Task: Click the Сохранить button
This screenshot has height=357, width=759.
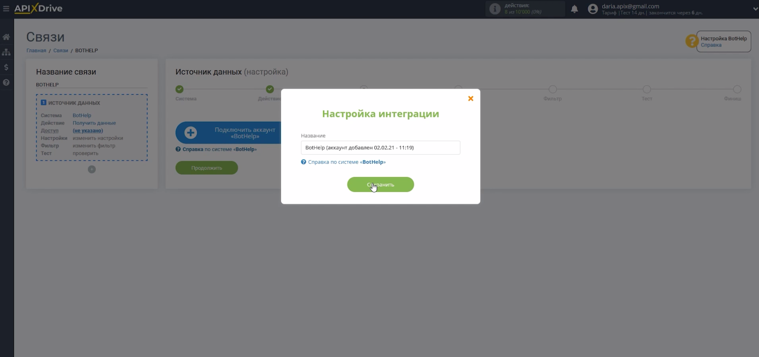Action: point(380,184)
